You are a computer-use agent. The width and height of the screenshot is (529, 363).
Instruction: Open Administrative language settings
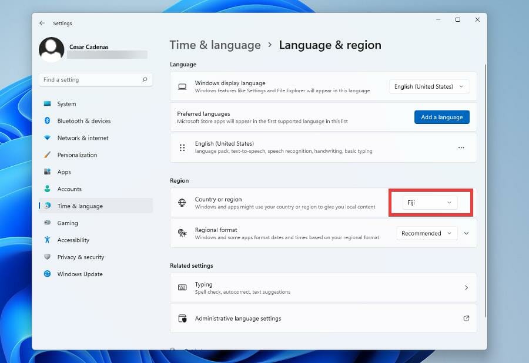click(x=323, y=318)
